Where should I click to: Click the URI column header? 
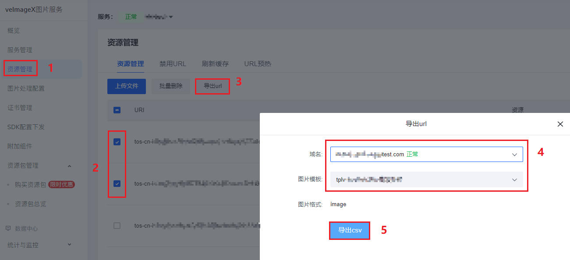point(139,110)
